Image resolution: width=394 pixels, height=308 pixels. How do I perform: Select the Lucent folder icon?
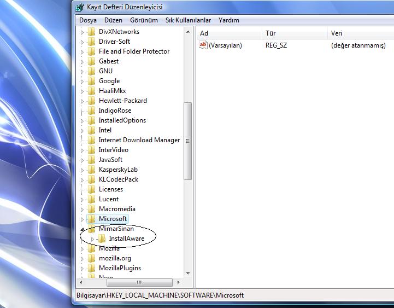click(91, 199)
